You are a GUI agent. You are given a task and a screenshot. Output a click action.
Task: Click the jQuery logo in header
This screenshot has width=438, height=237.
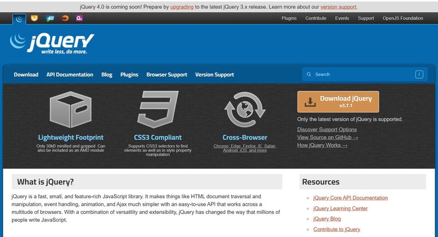click(x=52, y=44)
